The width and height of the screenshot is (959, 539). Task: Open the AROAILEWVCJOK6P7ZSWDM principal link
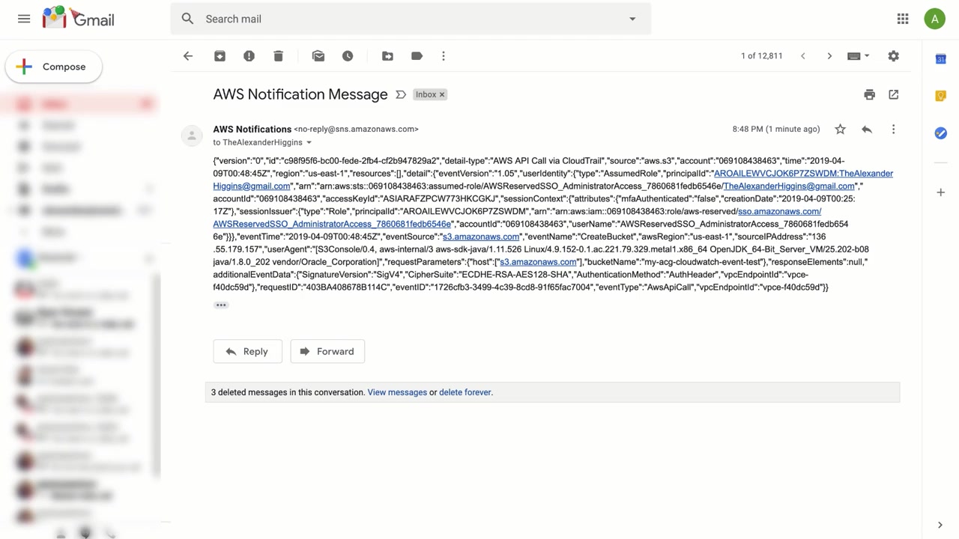[x=803, y=174]
